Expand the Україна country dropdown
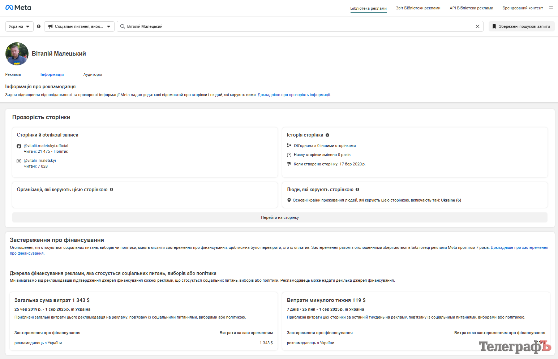Viewport: 558px width, 359px height. (20, 26)
